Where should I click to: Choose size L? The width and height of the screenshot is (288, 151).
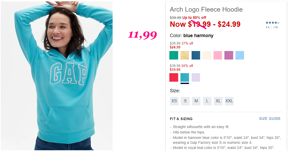pos(207,101)
